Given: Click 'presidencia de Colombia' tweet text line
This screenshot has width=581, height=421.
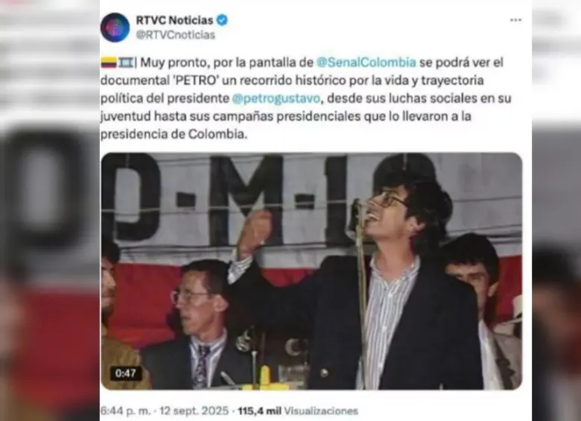Looking at the screenshot, I should [x=174, y=134].
